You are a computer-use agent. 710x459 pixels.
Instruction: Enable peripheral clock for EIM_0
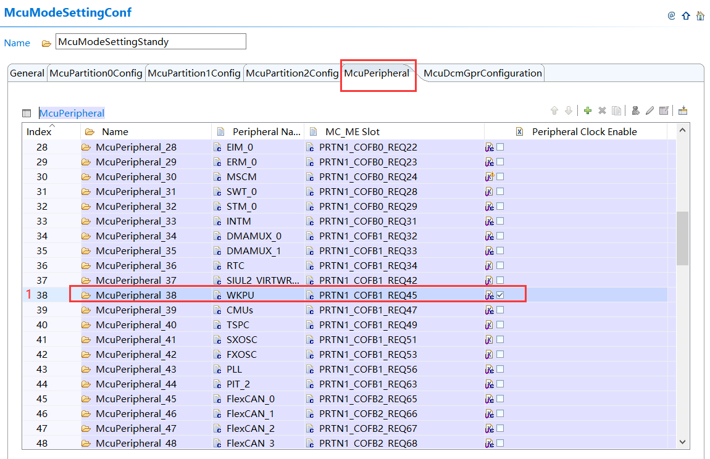click(500, 147)
